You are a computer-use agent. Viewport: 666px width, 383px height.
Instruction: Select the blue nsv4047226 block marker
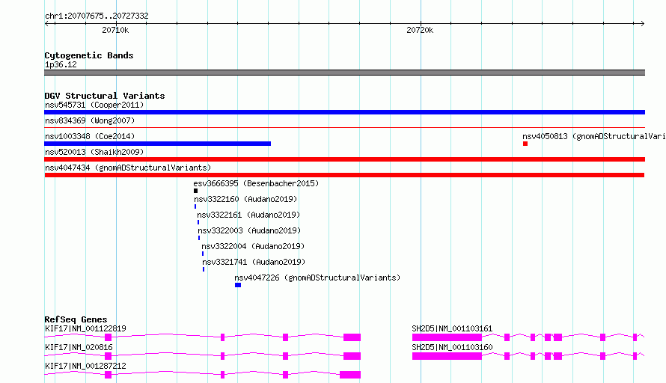click(238, 285)
